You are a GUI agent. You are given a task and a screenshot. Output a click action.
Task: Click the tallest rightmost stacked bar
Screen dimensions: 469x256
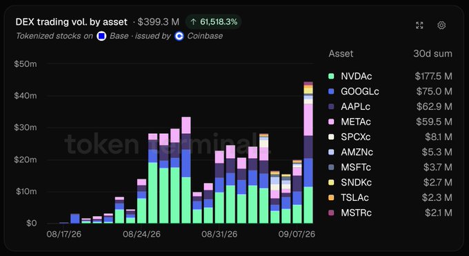pos(308,152)
